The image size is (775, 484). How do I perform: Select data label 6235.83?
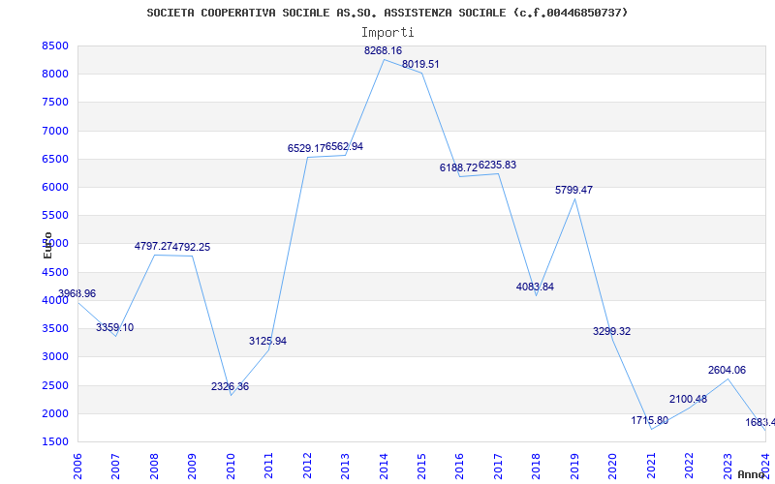tap(497, 165)
